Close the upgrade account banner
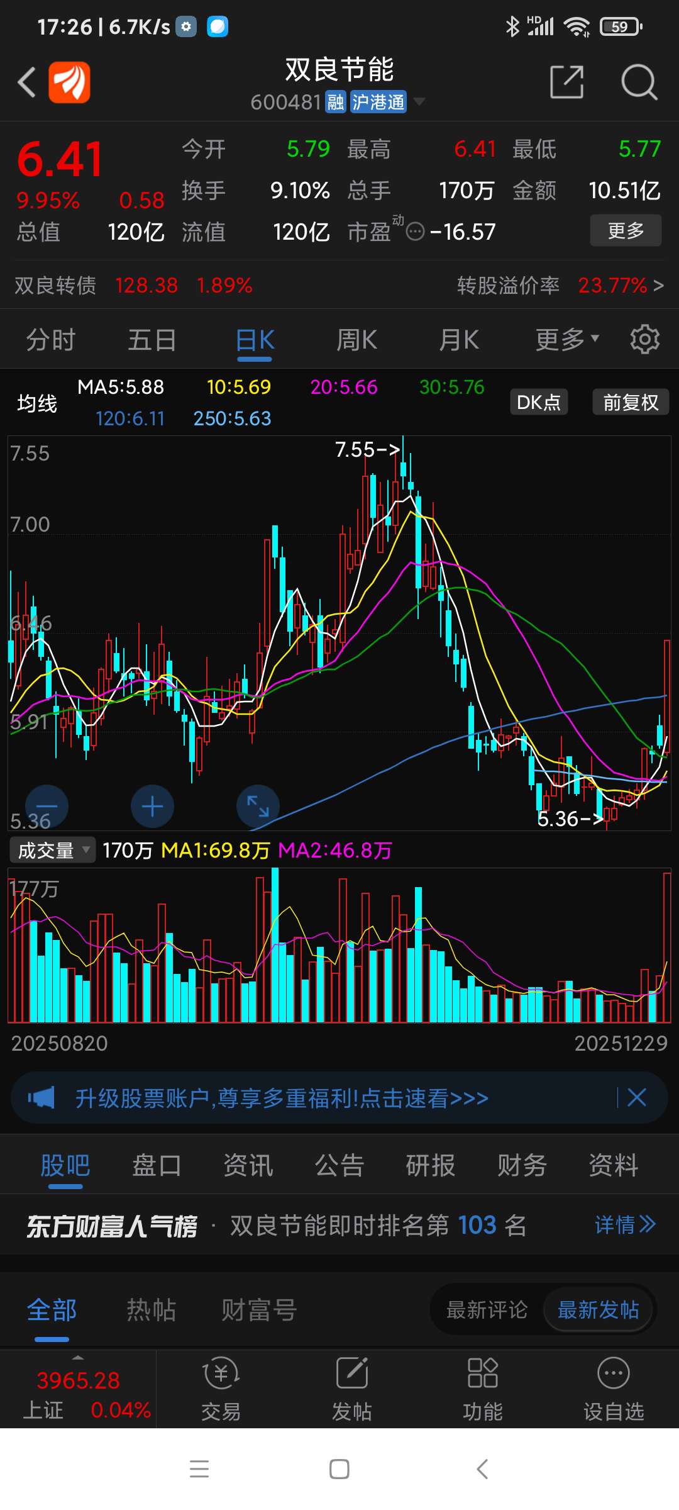This screenshot has height=1510, width=679. (x=637, y=1098)
